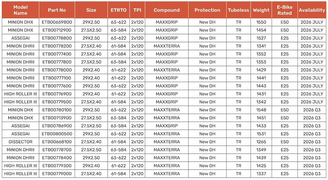The height and width of the screenshot is (180, 328).
Task: Click part number ETB00778800
Action: [x=57, y=38]
